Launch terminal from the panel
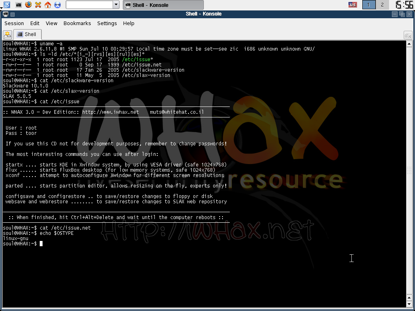The width and height of the screenshot is (415, 311). tap(19, 5)
